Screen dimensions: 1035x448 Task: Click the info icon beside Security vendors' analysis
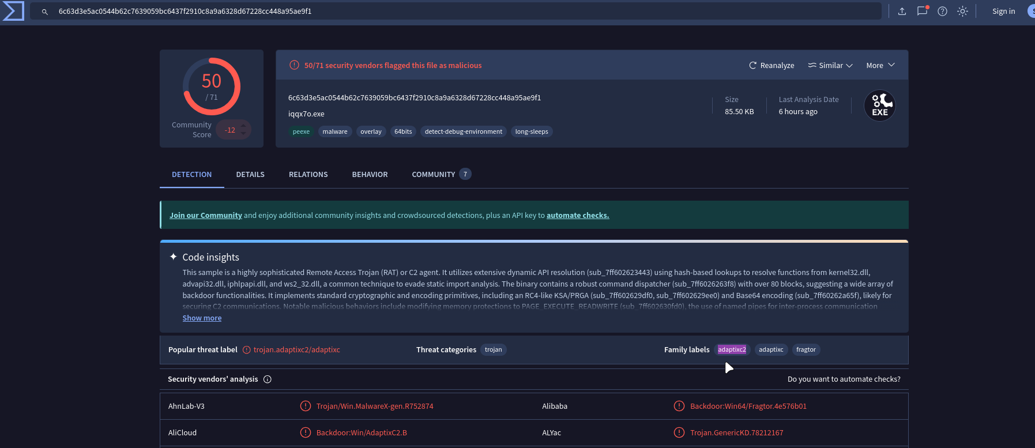[267, 379]
